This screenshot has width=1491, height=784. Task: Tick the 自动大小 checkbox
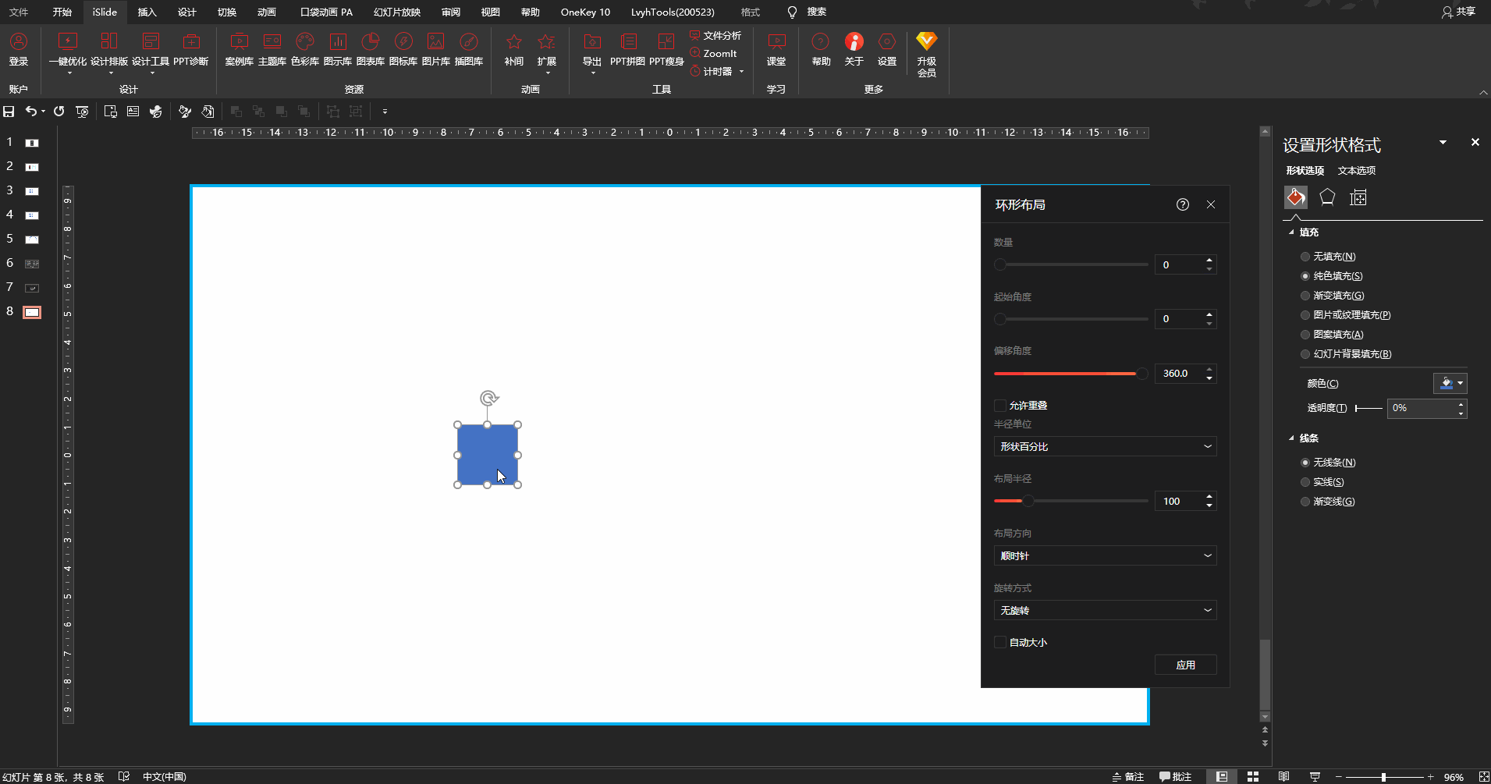1000,643
